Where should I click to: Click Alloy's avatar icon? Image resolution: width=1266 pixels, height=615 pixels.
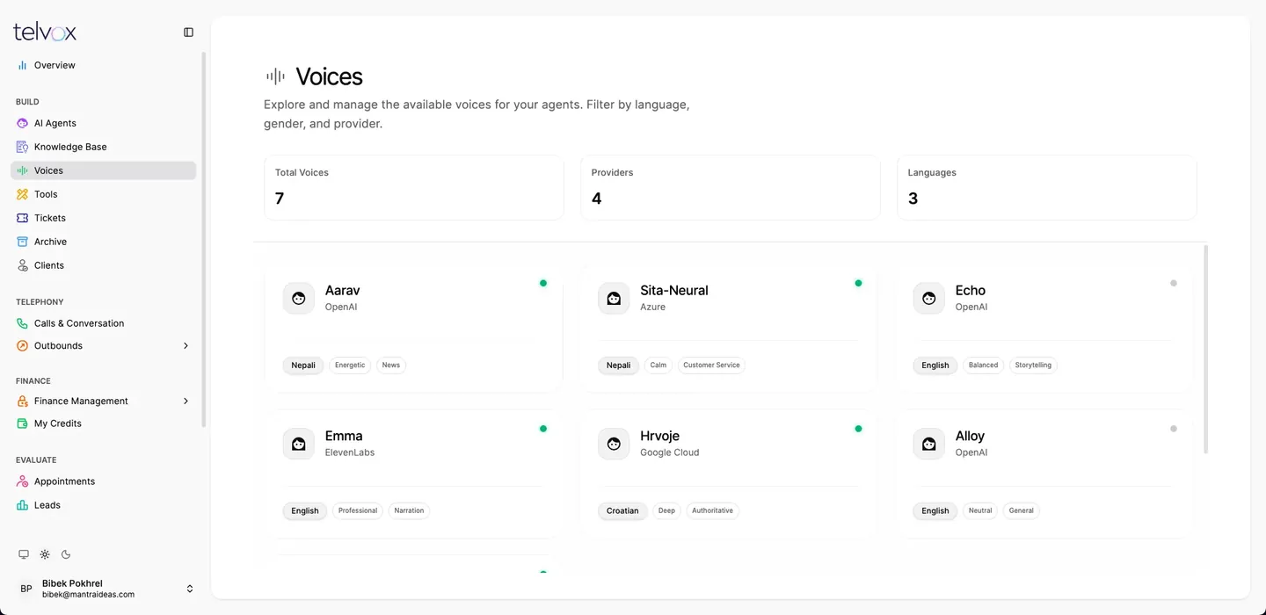pos(928,445)
